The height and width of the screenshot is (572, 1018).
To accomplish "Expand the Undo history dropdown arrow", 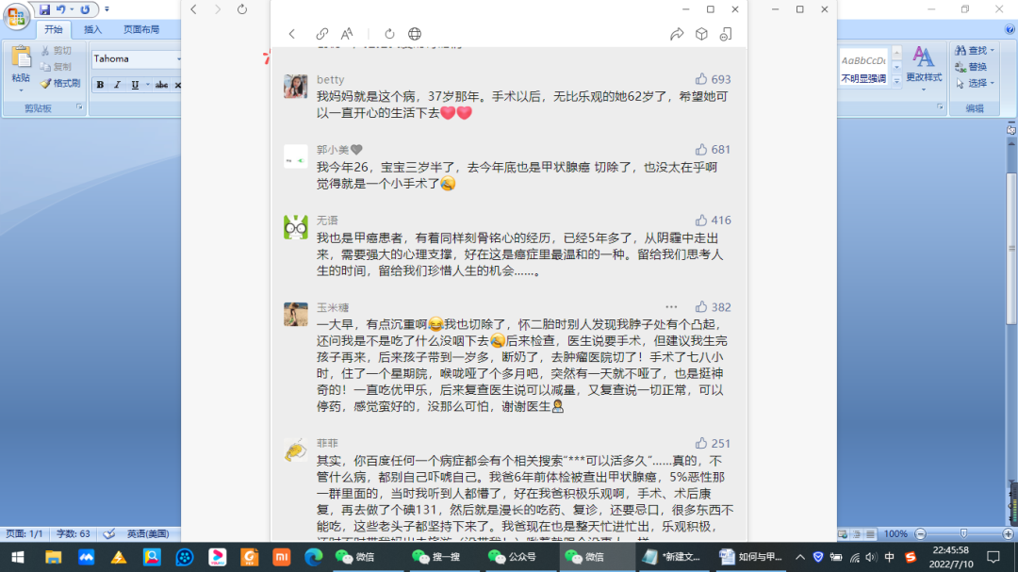I will (x=73, y=8).
